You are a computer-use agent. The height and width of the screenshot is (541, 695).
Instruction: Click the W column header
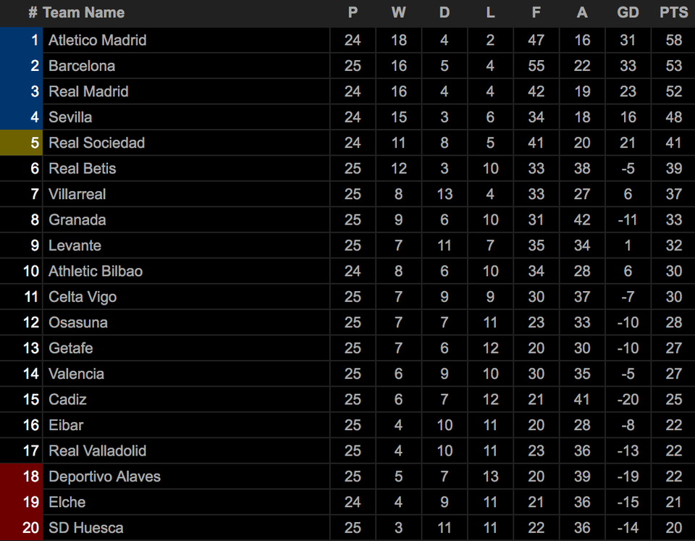pyautogui.click(x=398, y=12)
